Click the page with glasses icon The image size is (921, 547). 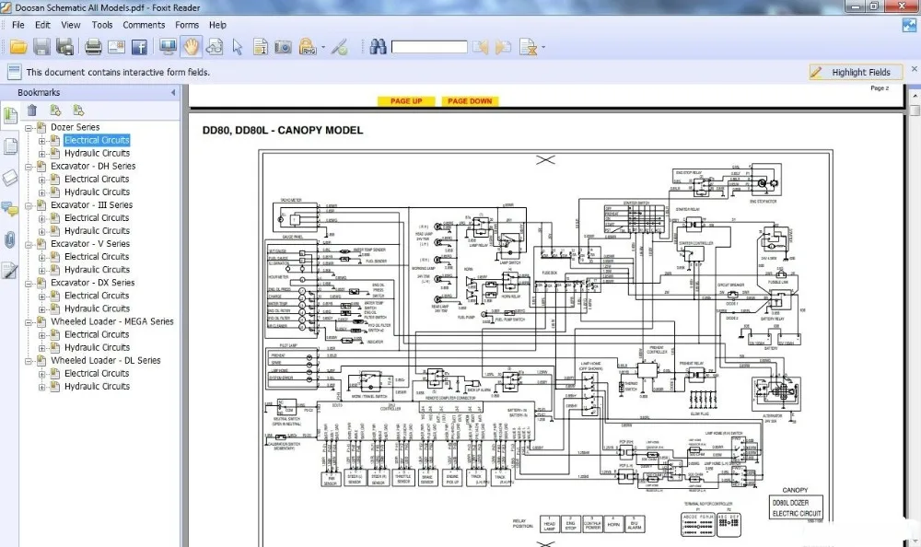coord(215,47)
